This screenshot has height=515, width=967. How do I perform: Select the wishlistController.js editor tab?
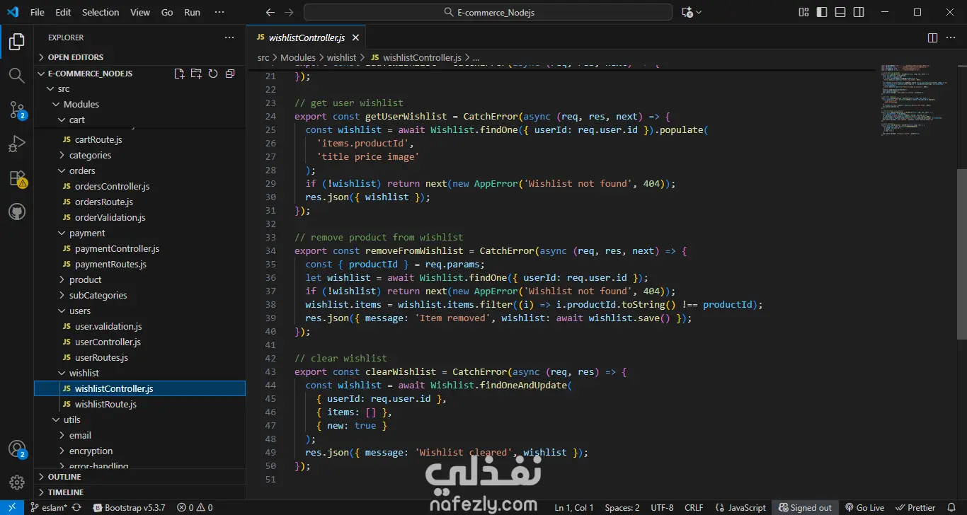306,37
